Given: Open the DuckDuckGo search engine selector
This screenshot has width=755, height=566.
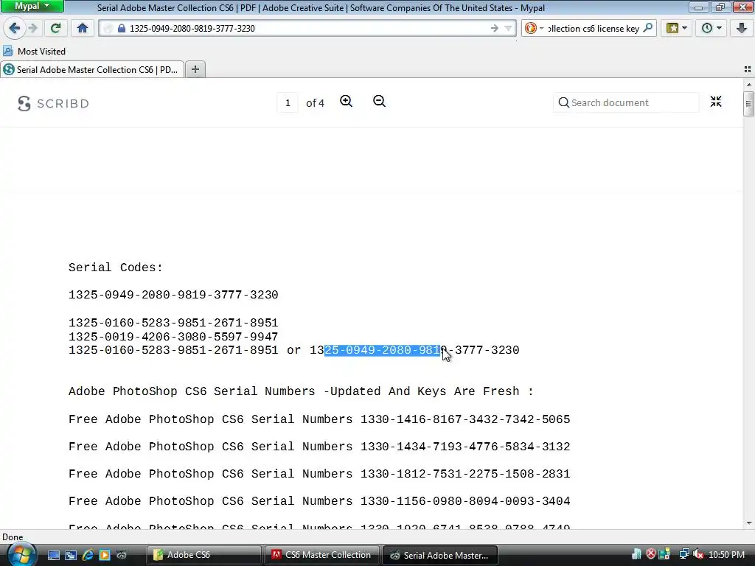Looking at the screenshot, I should click(x=534, y=29).
